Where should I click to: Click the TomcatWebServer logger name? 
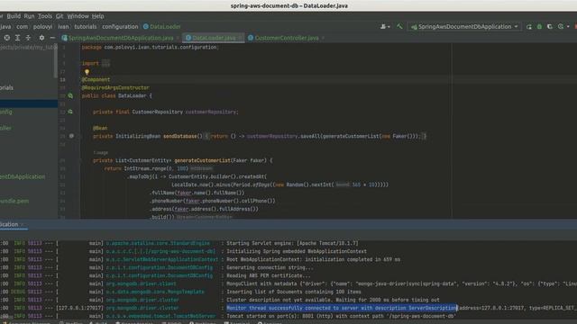point(160,316)
